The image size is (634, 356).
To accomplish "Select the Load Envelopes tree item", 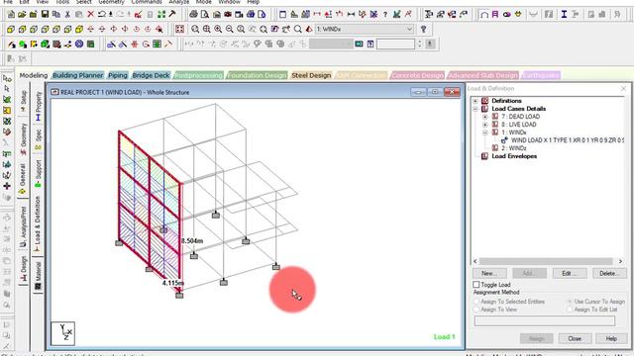I will [514, 156].
